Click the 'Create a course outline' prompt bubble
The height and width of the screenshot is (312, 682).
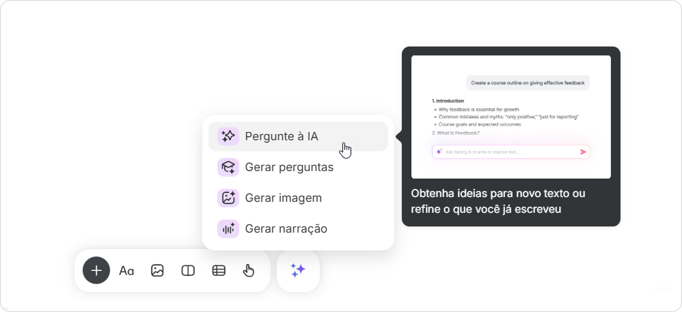(x=528, y=83)
